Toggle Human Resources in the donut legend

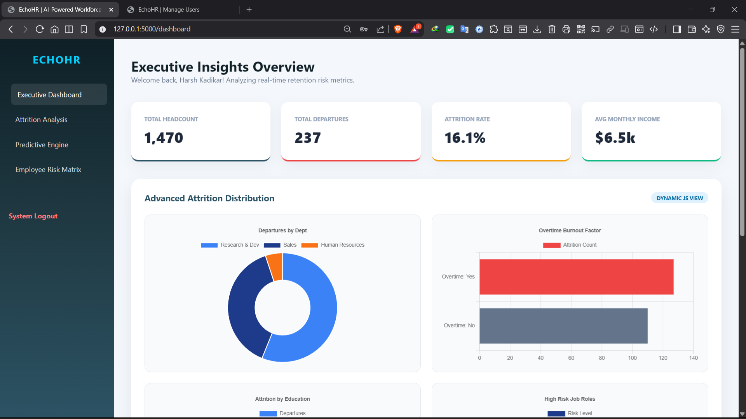[333, 245]
